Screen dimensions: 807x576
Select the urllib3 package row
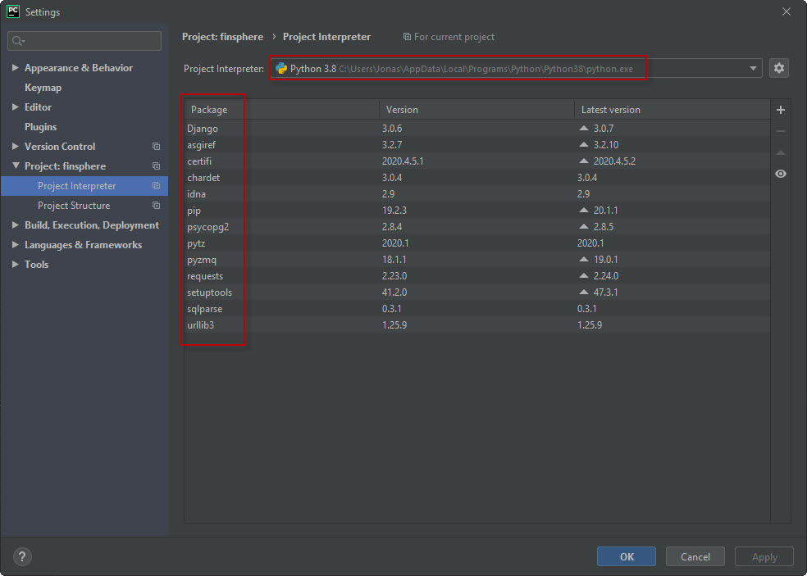477,325
